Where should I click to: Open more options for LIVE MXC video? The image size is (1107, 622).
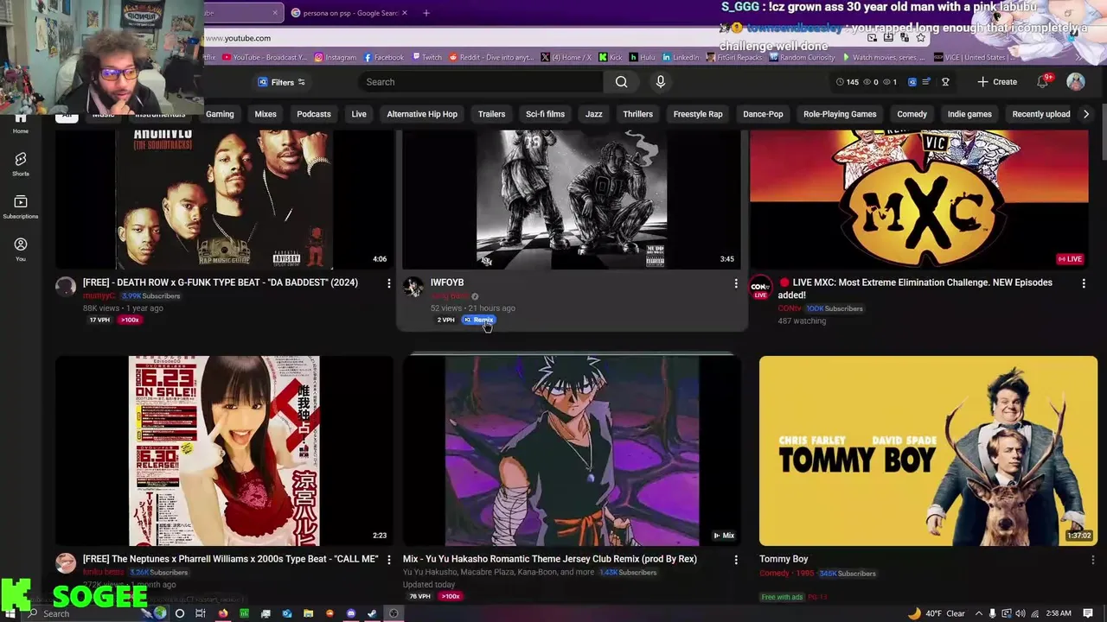(1084, 283)
